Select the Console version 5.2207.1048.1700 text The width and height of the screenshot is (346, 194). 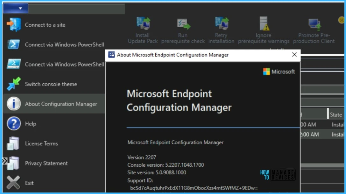tap(166, 165)
